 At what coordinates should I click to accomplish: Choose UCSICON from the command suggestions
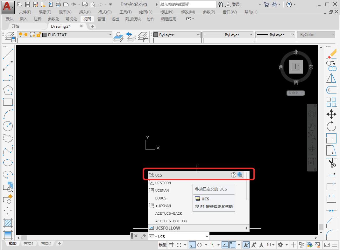(163, 183)
